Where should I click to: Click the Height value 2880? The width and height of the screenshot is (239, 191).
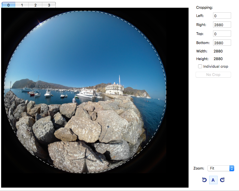tap(218, 59)
